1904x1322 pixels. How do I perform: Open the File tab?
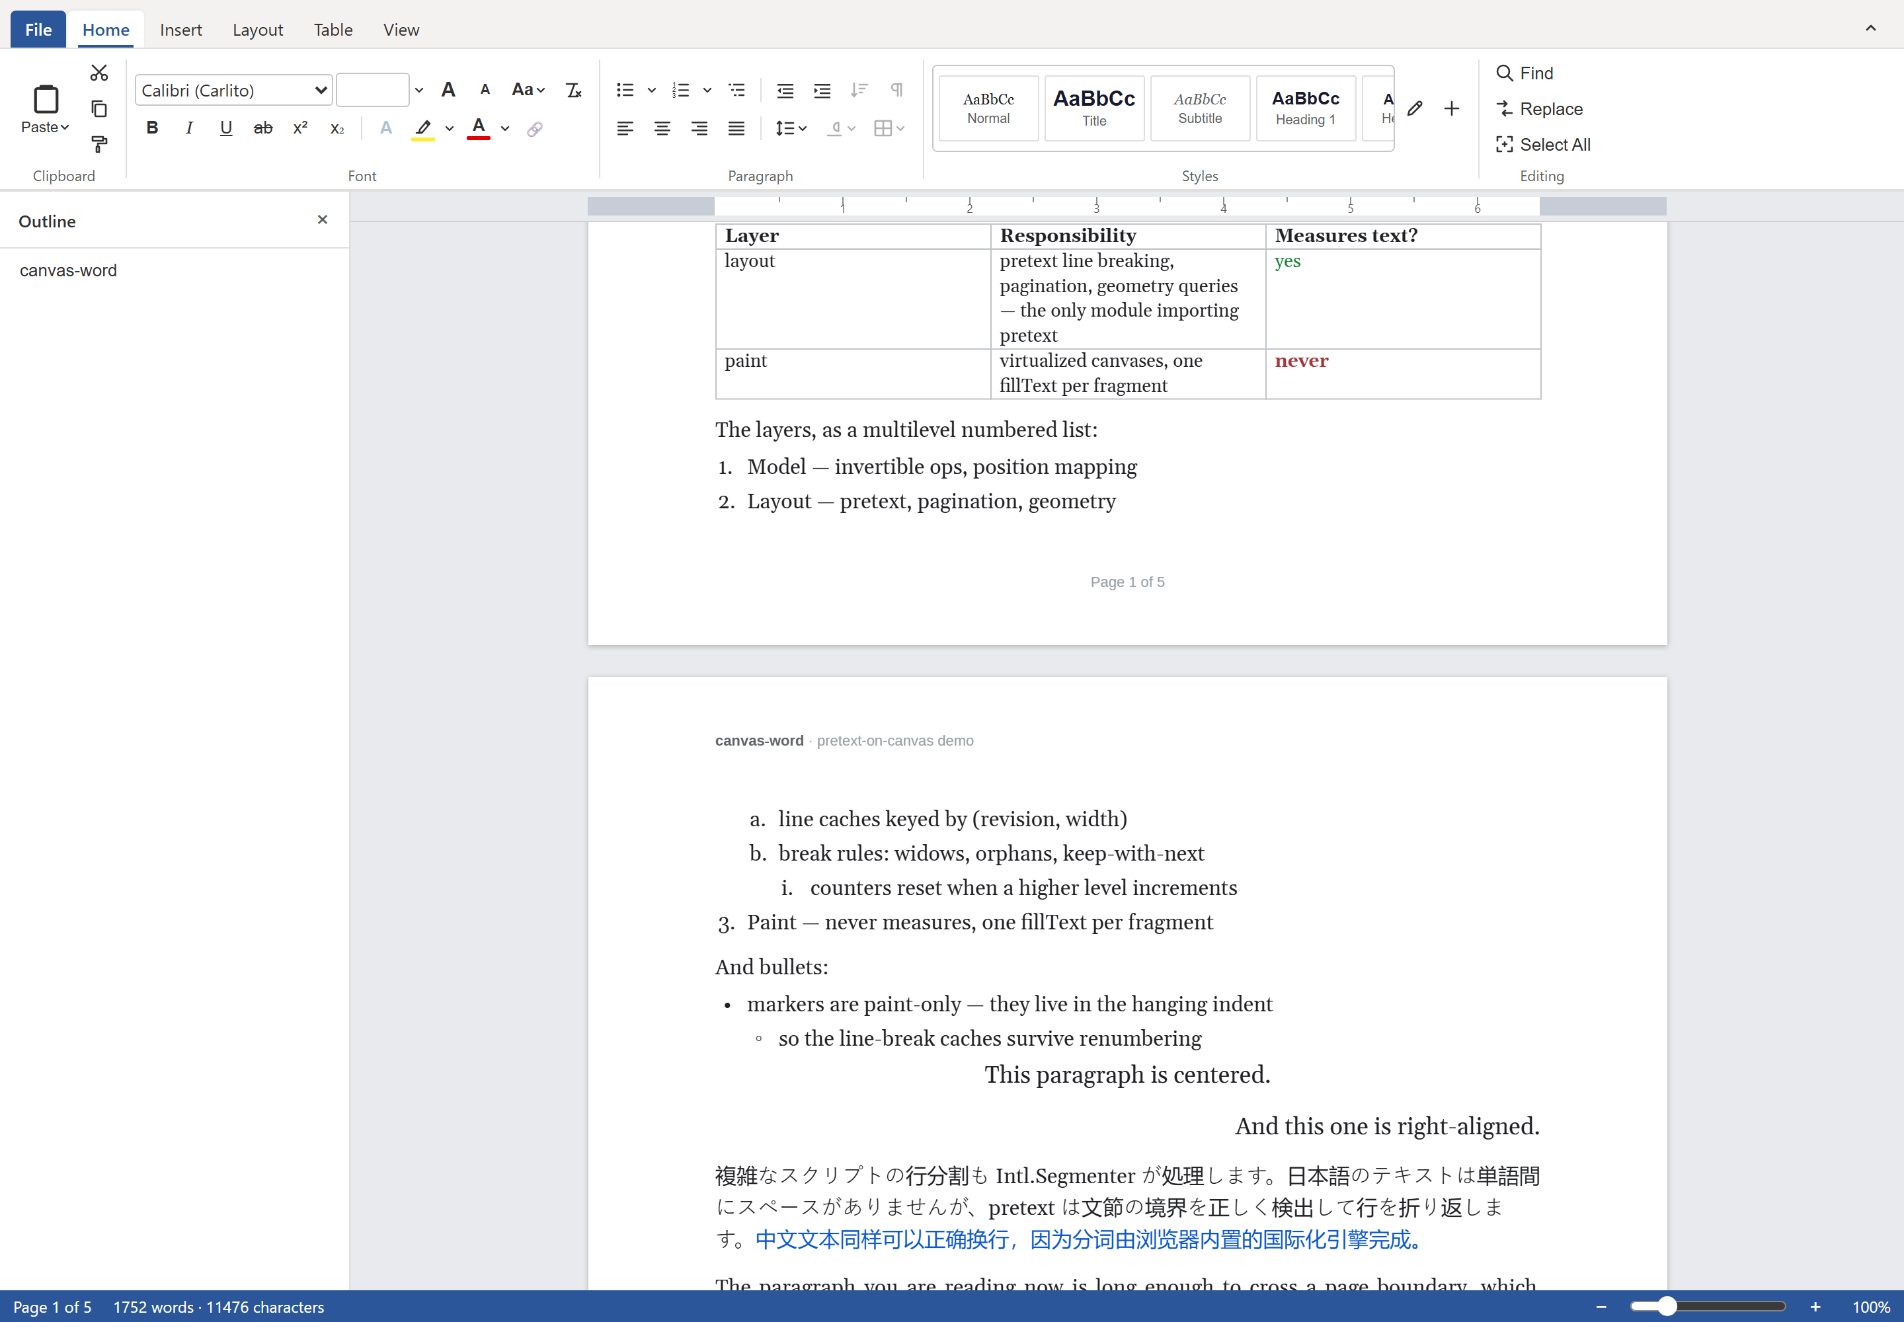(x=38, y=30)
